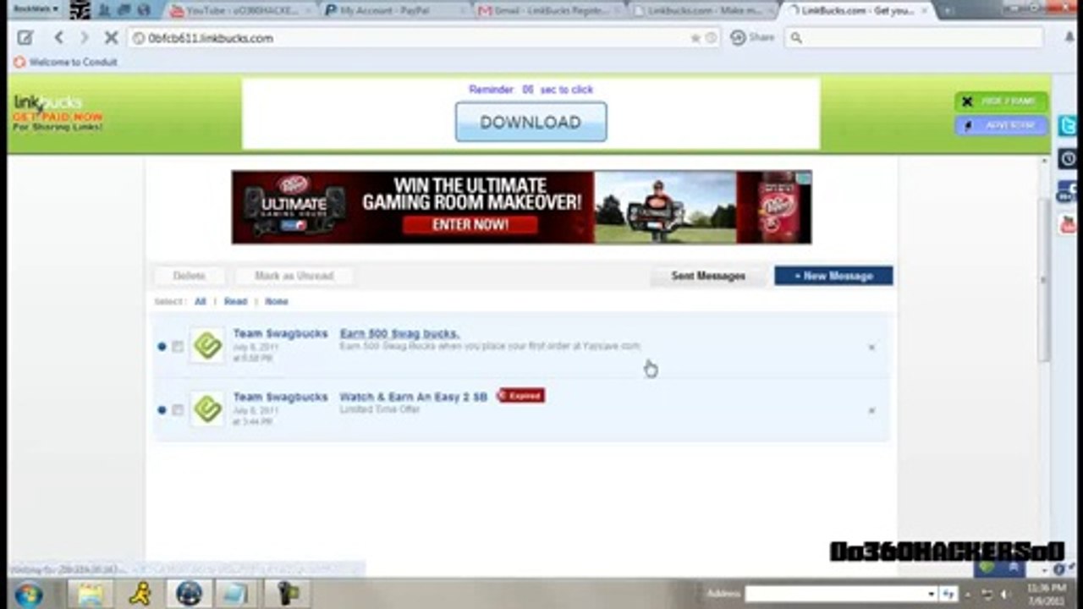Viewport: 1083px width, 609px height.
Task: Click ENTER NOW on the Dr Pepper ad
Action: pos(470,225)
